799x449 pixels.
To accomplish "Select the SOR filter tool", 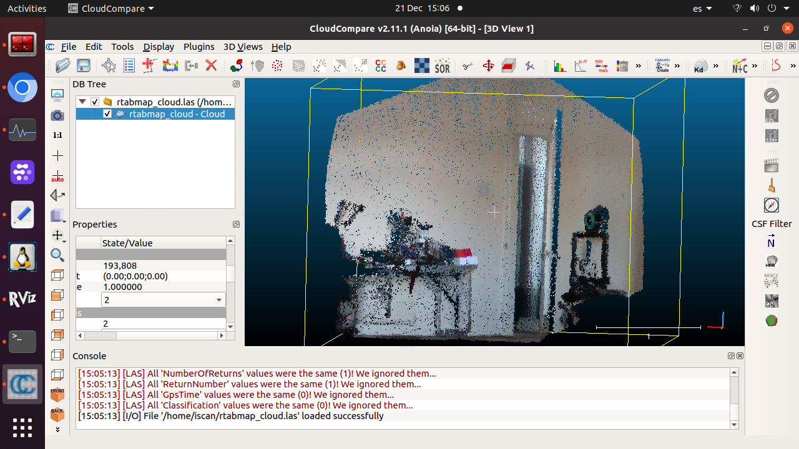I will pos(442,65).
